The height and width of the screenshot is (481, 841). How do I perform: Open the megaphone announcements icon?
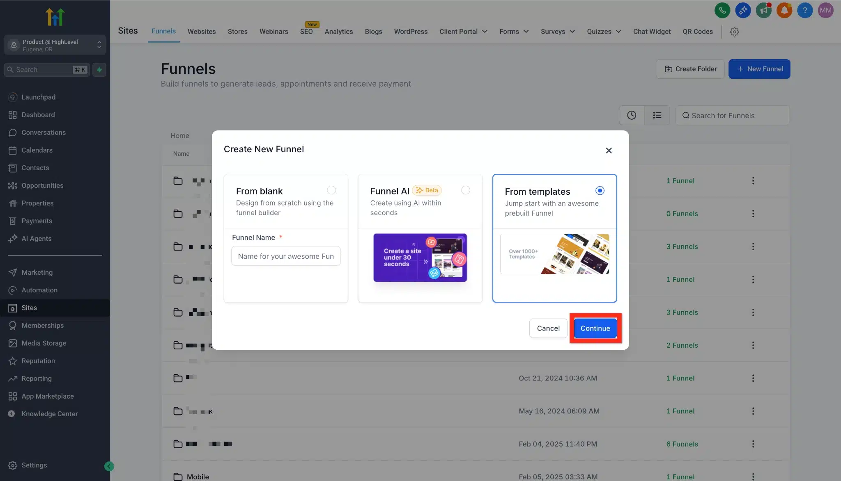click(x=764, y=10)
